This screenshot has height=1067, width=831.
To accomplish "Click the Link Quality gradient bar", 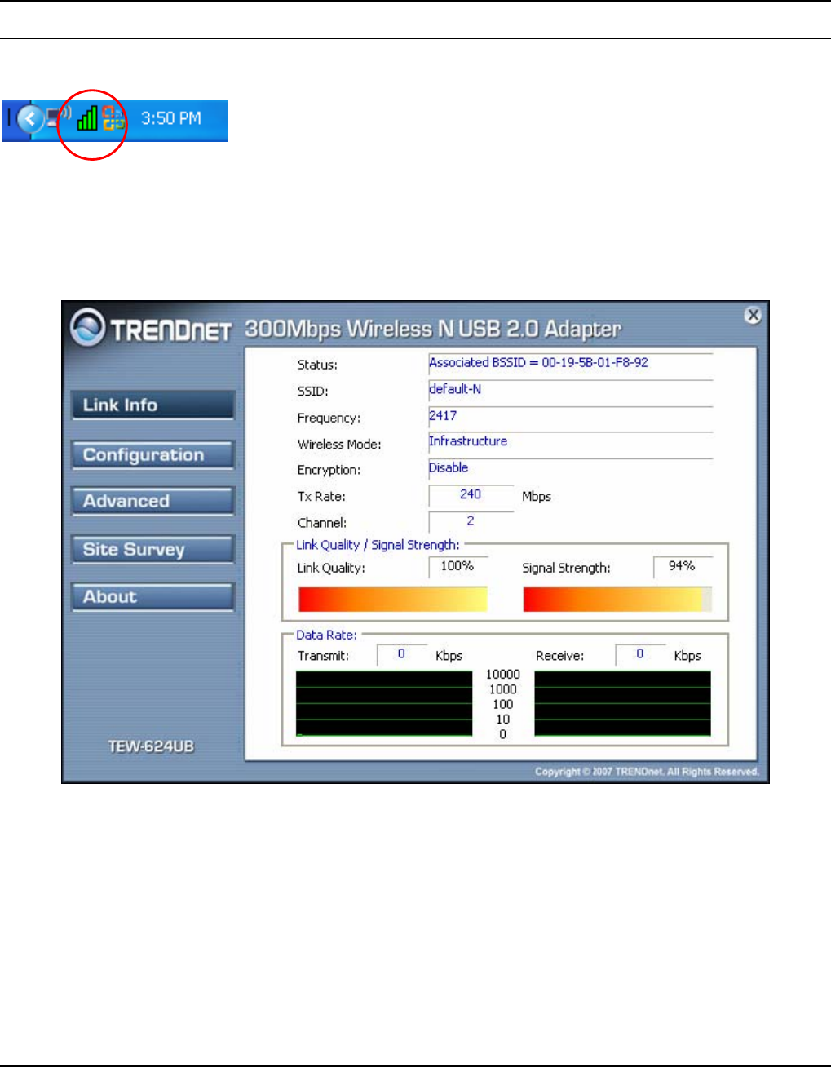I will (393, 599).
